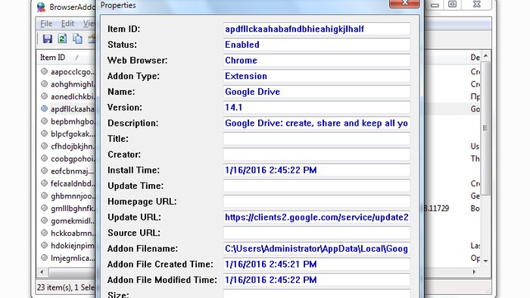Click the Copy Selected Items toolbar icon
530x298 pixels.
tap(77, 39)
